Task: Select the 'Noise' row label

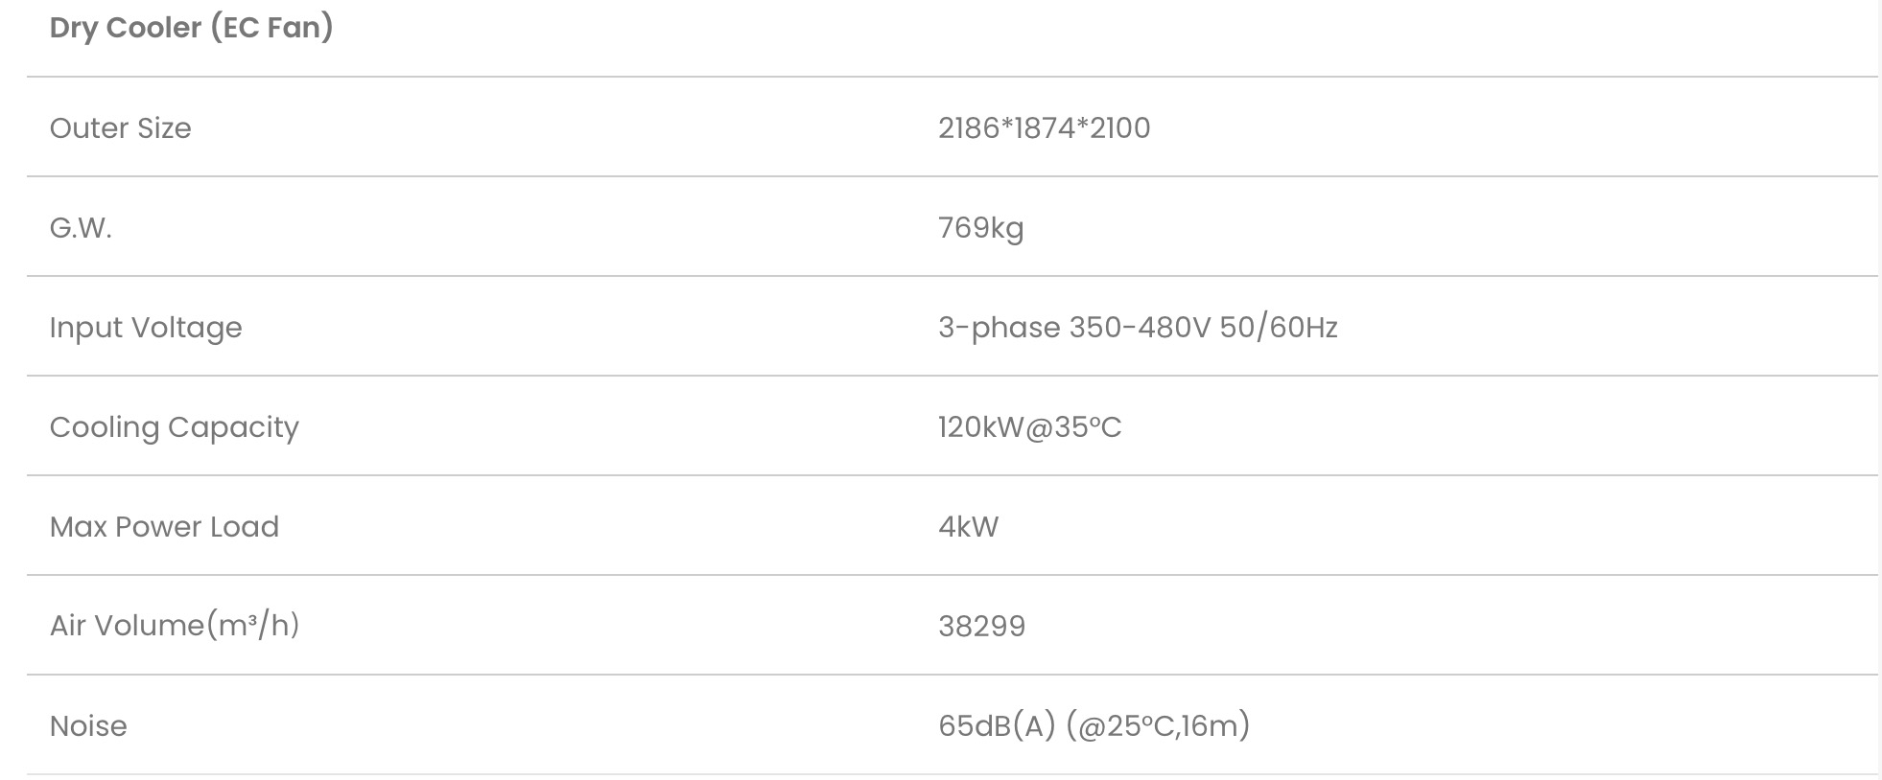Action: click(88, 726)
